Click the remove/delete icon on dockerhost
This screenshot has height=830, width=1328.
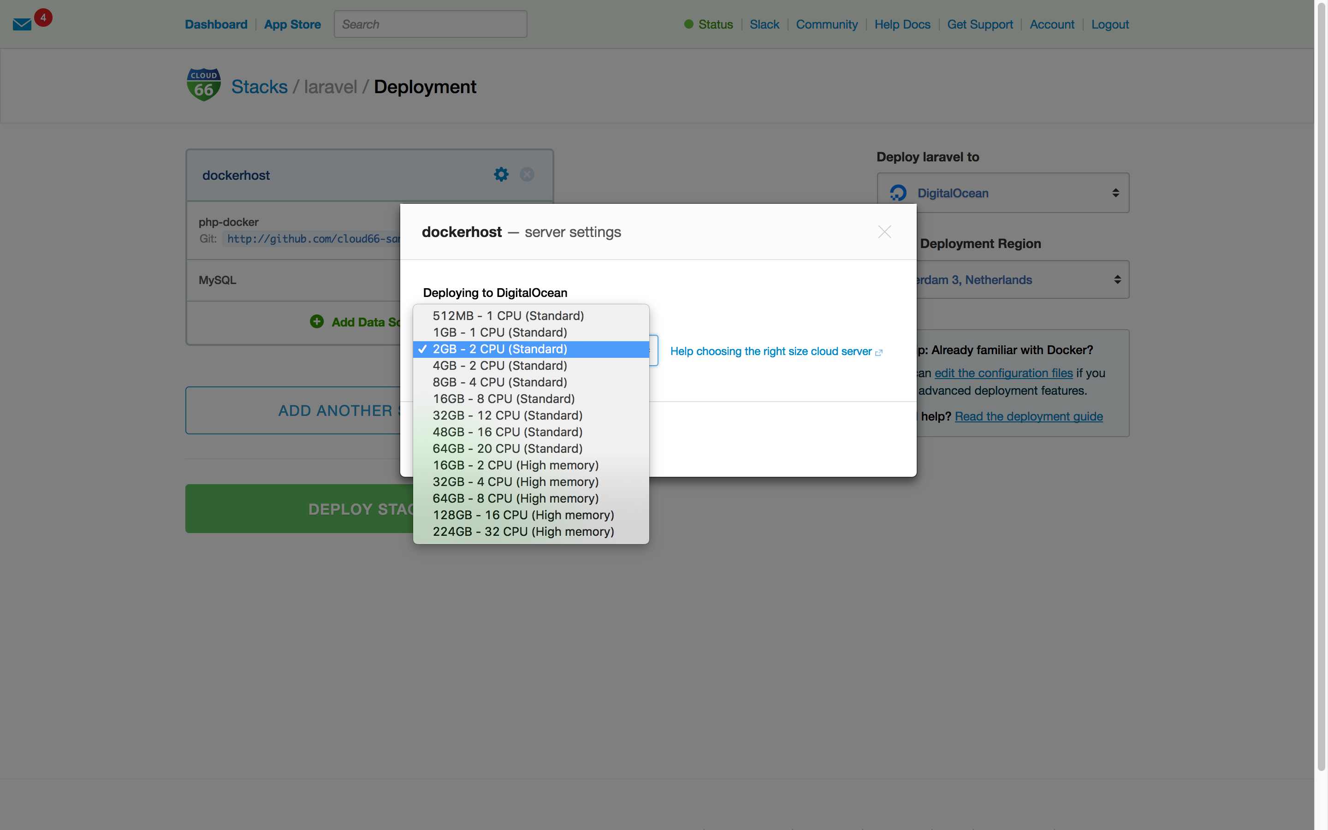[x=527, y=174]
